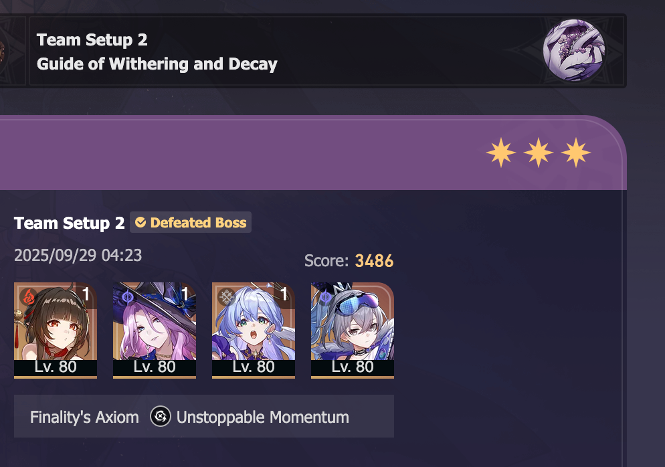Click the boss portrait icon in header
The width and height of the screenshot is (665, 467).
(x=574, y=50)
